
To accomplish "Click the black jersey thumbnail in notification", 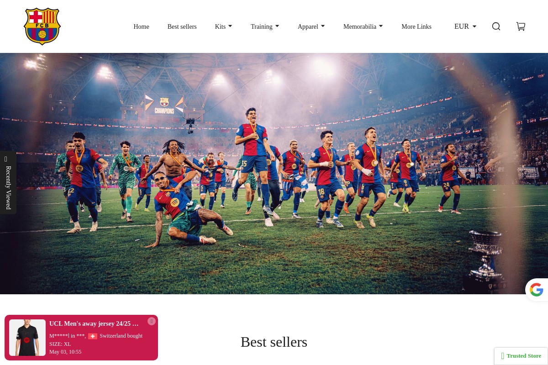I will (27, 338).
